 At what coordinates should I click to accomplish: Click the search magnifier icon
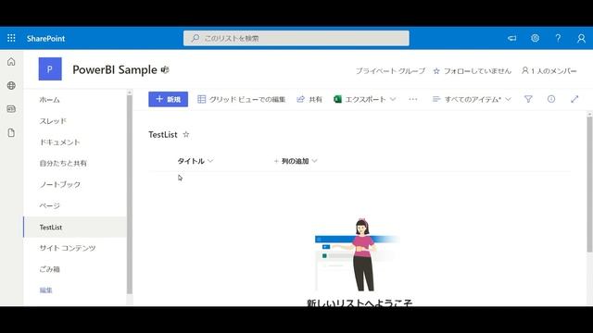tap(196, 38)
